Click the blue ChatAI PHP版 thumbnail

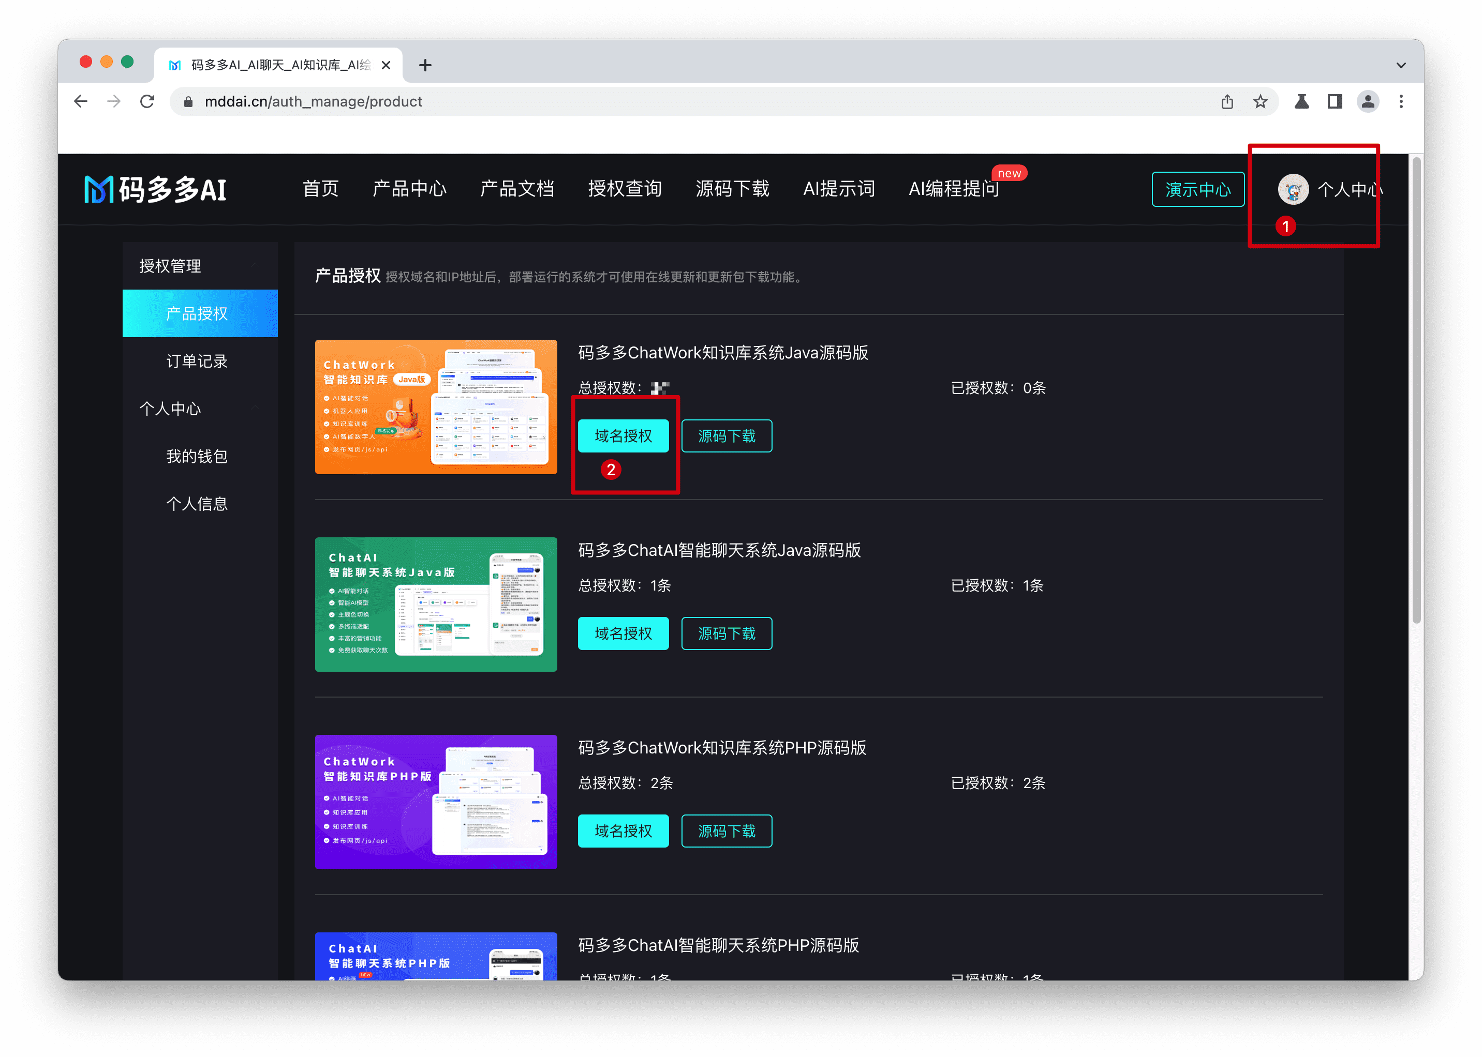point(436,956)
